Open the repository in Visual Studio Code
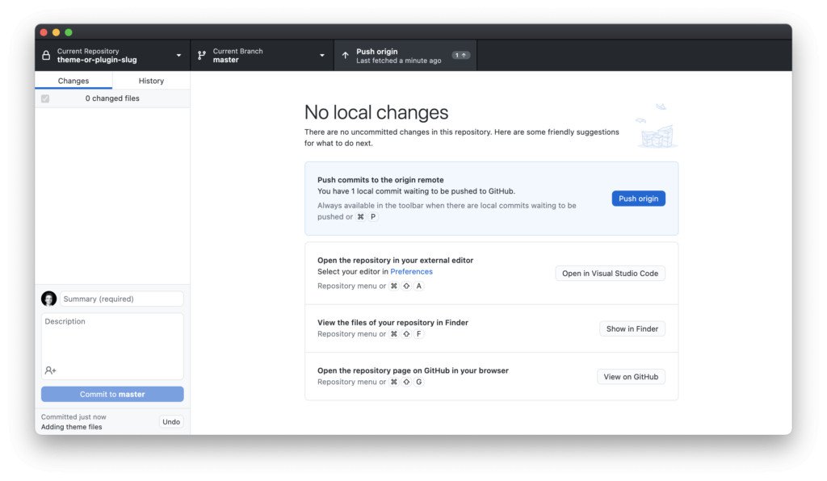This screenshot has height=481, width=827. click(610, 273)
